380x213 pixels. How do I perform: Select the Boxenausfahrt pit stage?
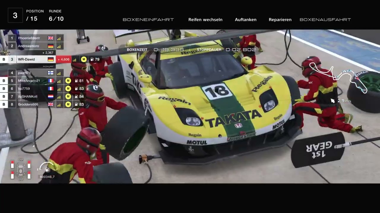[x=325, y=20]
